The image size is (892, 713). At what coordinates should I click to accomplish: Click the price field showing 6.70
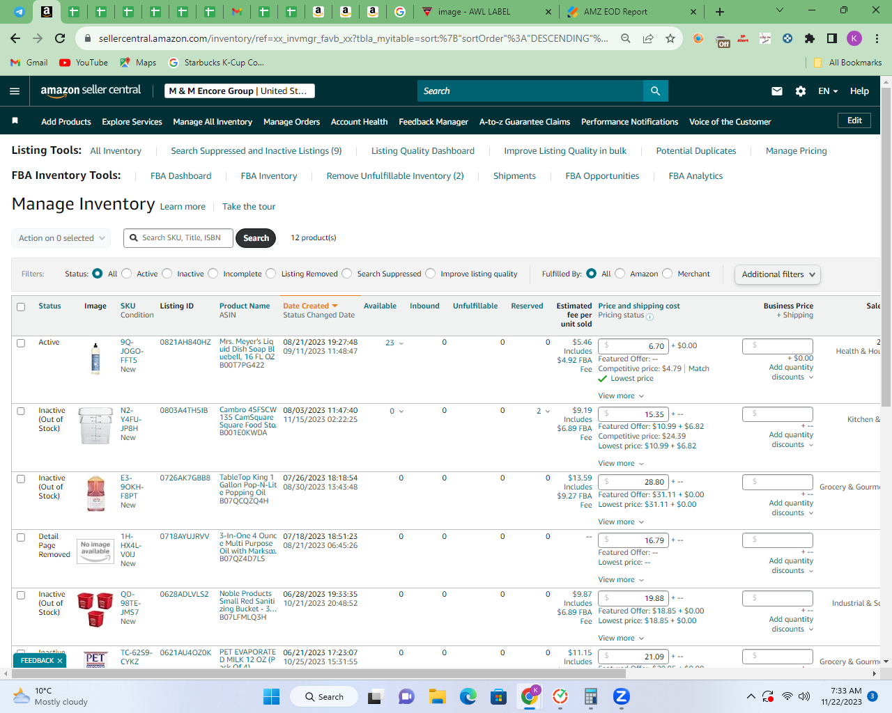[633, 346]
